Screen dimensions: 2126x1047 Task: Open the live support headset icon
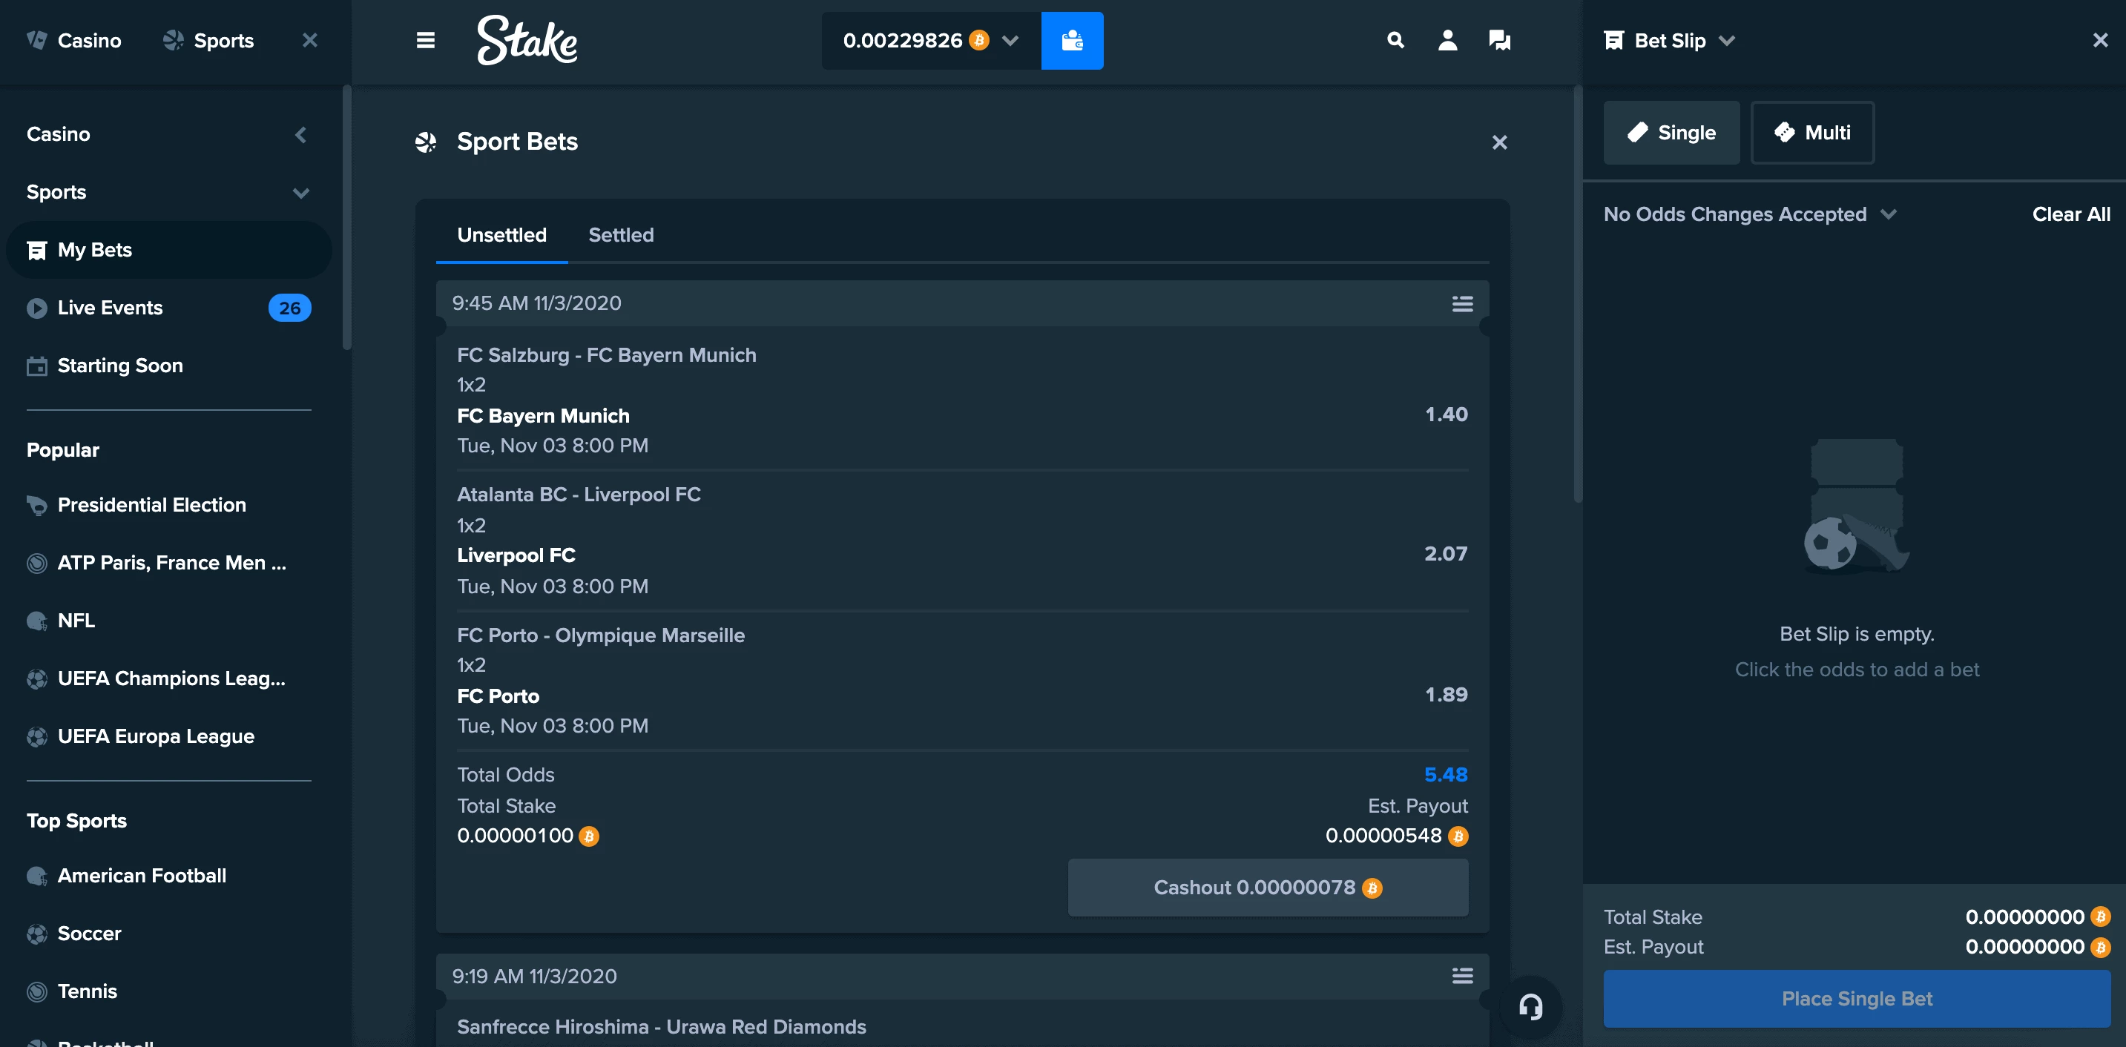point(1531,1006)
